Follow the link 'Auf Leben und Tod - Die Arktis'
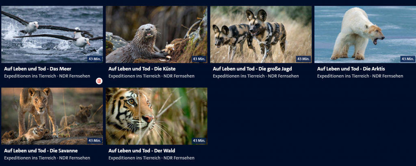Viewport: 416px width, 166px height. tap(351, 69)
